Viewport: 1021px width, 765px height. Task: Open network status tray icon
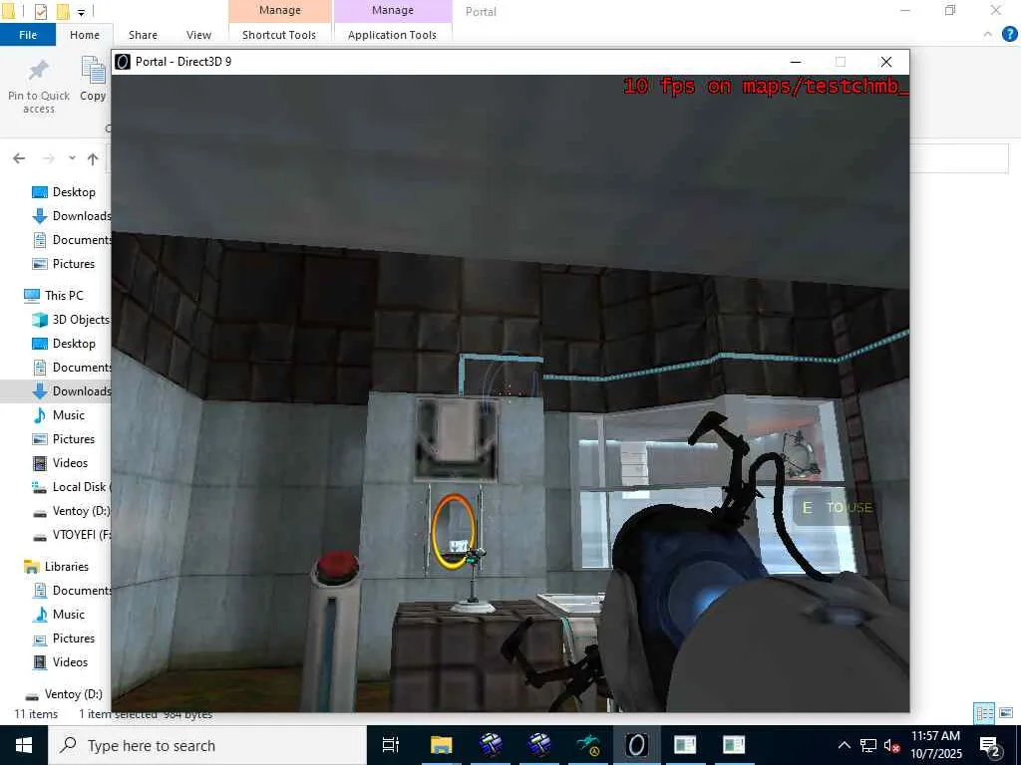(x=868, y=745)
